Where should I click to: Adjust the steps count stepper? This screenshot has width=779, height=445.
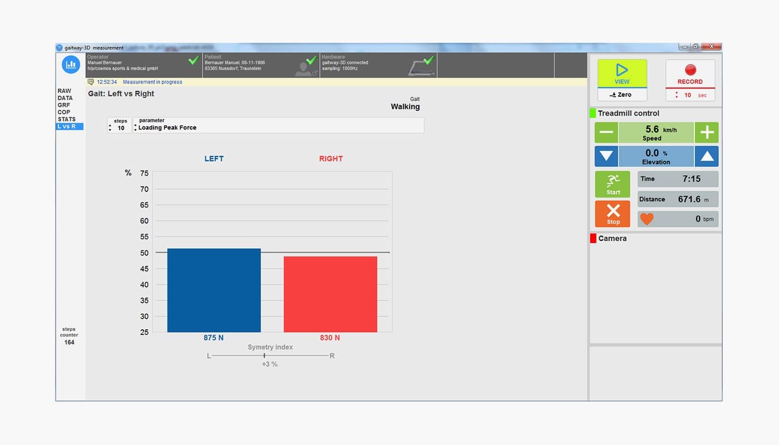click(x=110, y=128)
